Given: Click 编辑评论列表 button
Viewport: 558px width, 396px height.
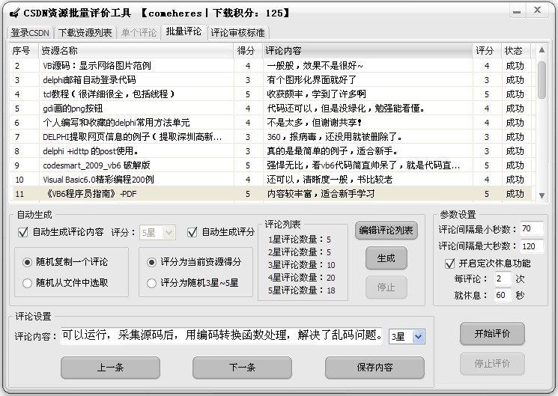Looking at the screenshot, I should [x=386, y=231].
